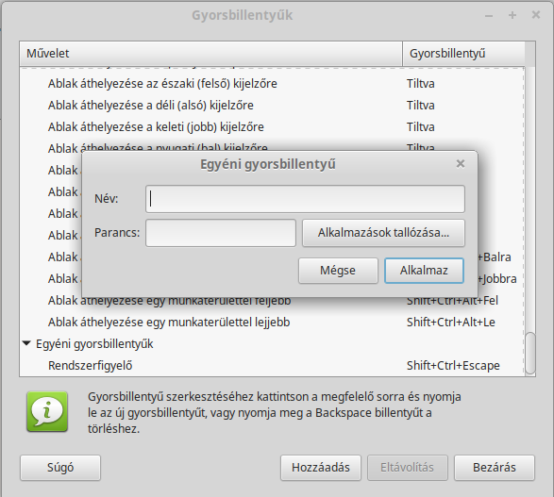This screenshot has width=554, height=497.
Task: Click Tiltva in the keleti (jobb) row
Action: (x=420, y=126)
